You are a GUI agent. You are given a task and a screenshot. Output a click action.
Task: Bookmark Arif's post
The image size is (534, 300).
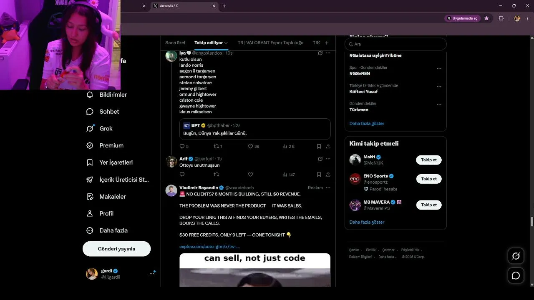click(319, 175)
